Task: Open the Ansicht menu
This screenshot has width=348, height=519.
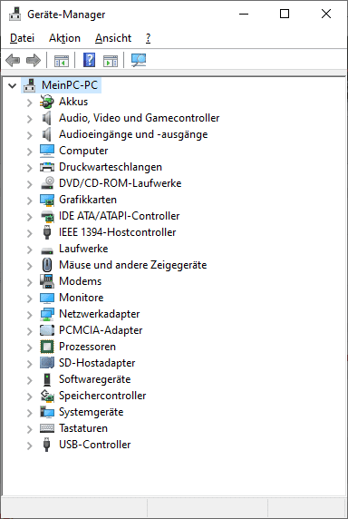Action: (113, 38)
